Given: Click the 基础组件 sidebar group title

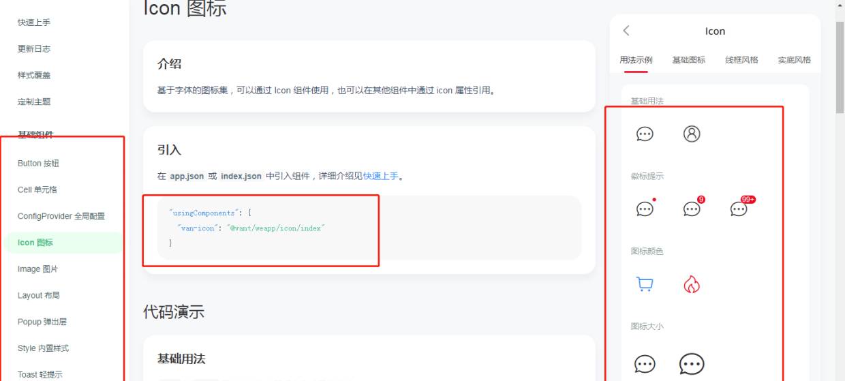Looking at the screenshot, I should [x=35, y=134].
